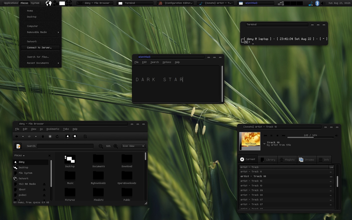Click the Back navigation arrow icon
The image size is (352, 220).
16,136
